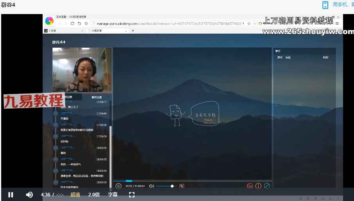Click the chat message text 还好的
The height and width of the screenshot is (201, 354).
tap(64, 142)
